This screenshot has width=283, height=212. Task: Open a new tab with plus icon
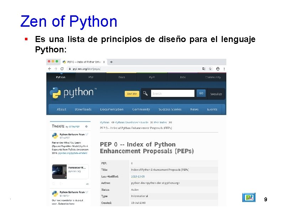click(111, 62)
